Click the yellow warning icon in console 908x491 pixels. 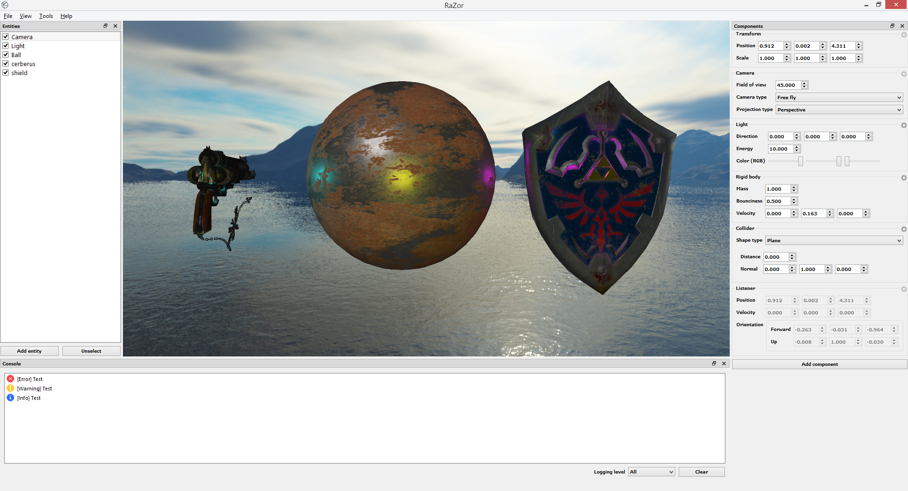[x=10, y=388]
